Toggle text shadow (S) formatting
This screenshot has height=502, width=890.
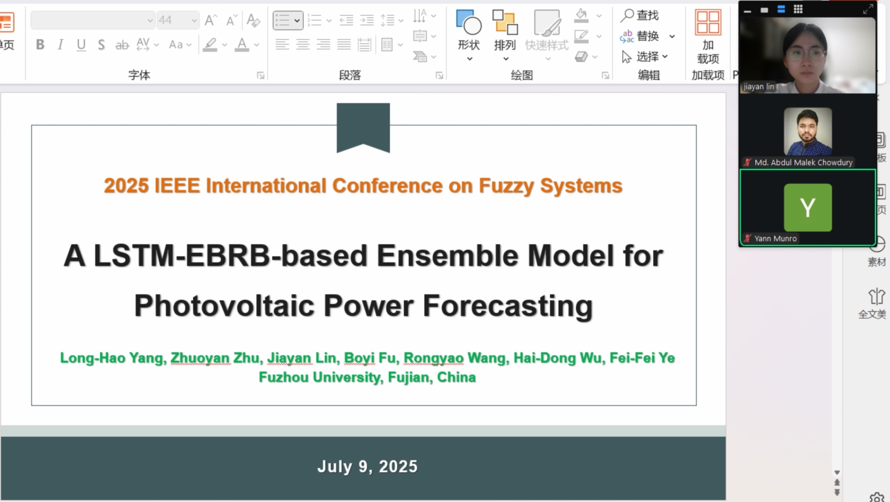point(101,45)
